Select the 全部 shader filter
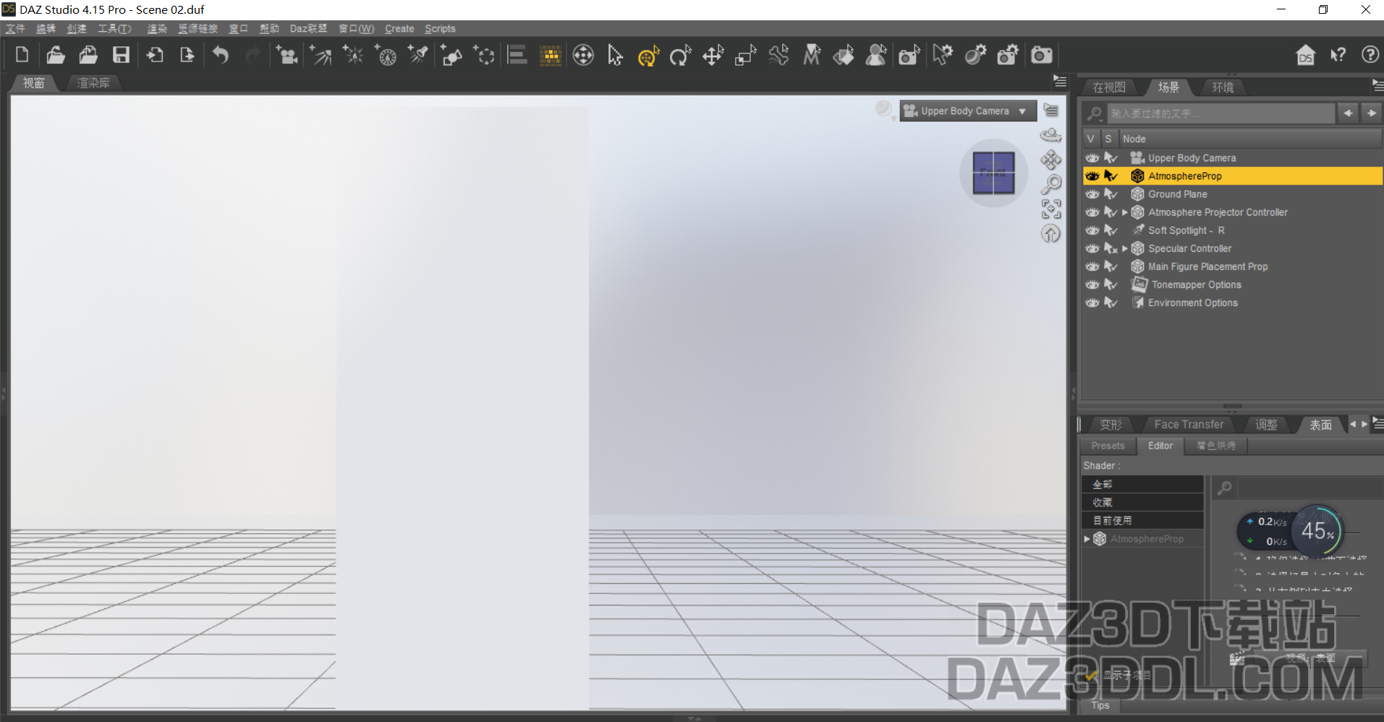 (1142, 484)
